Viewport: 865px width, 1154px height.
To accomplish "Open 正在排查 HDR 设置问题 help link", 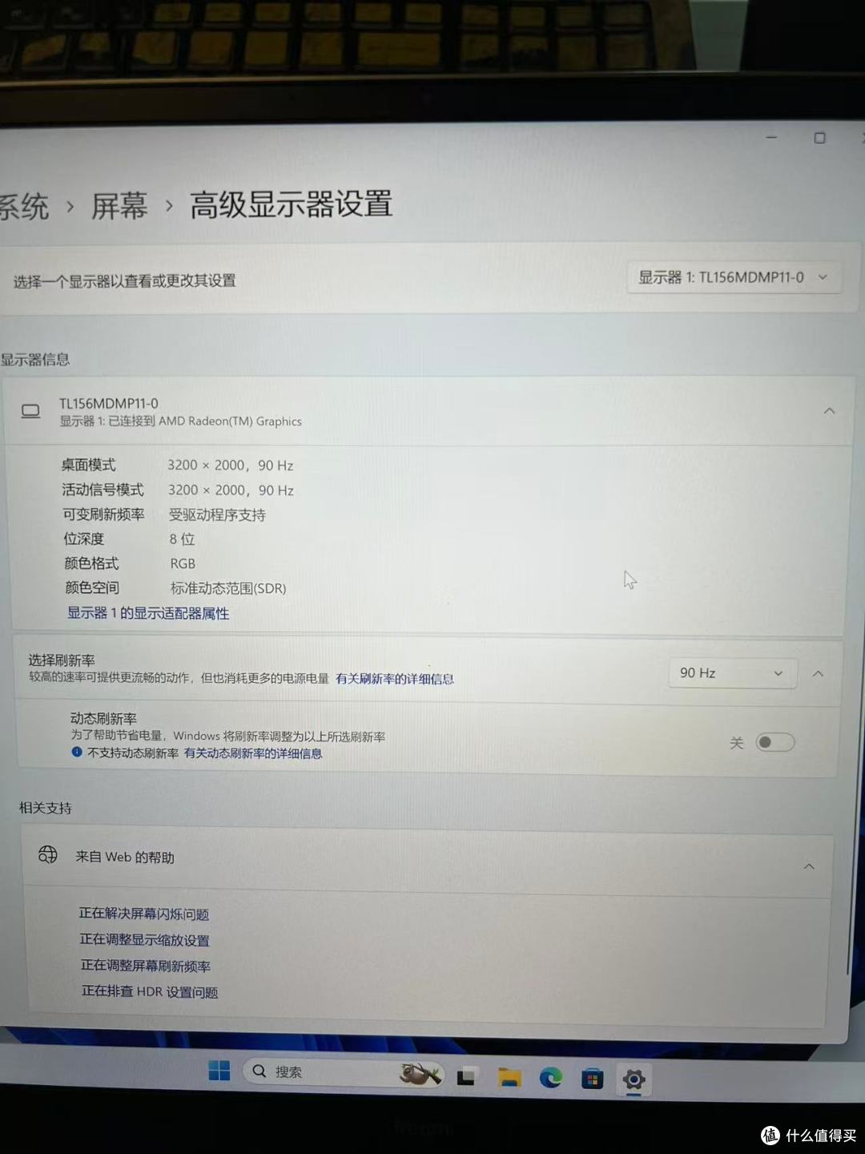I will click(150, 991).
